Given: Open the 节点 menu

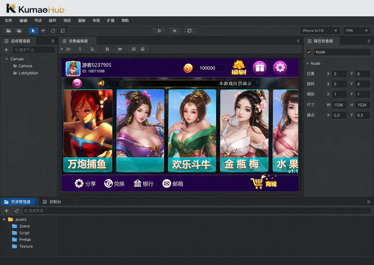Looking at the screenshot, I should [38, 20].
